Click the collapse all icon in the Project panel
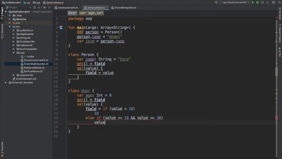The width and height of the screenshot is (282, 159). pos(39,8)
